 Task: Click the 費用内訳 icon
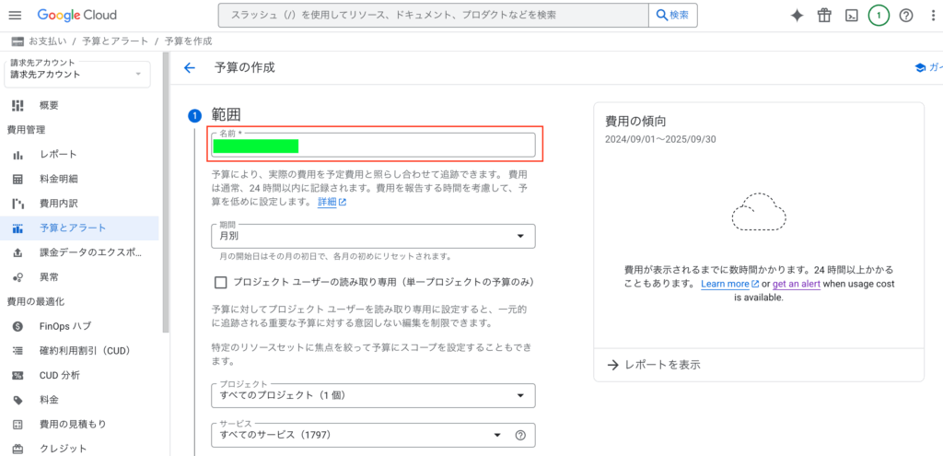click(x=17, y=204)
